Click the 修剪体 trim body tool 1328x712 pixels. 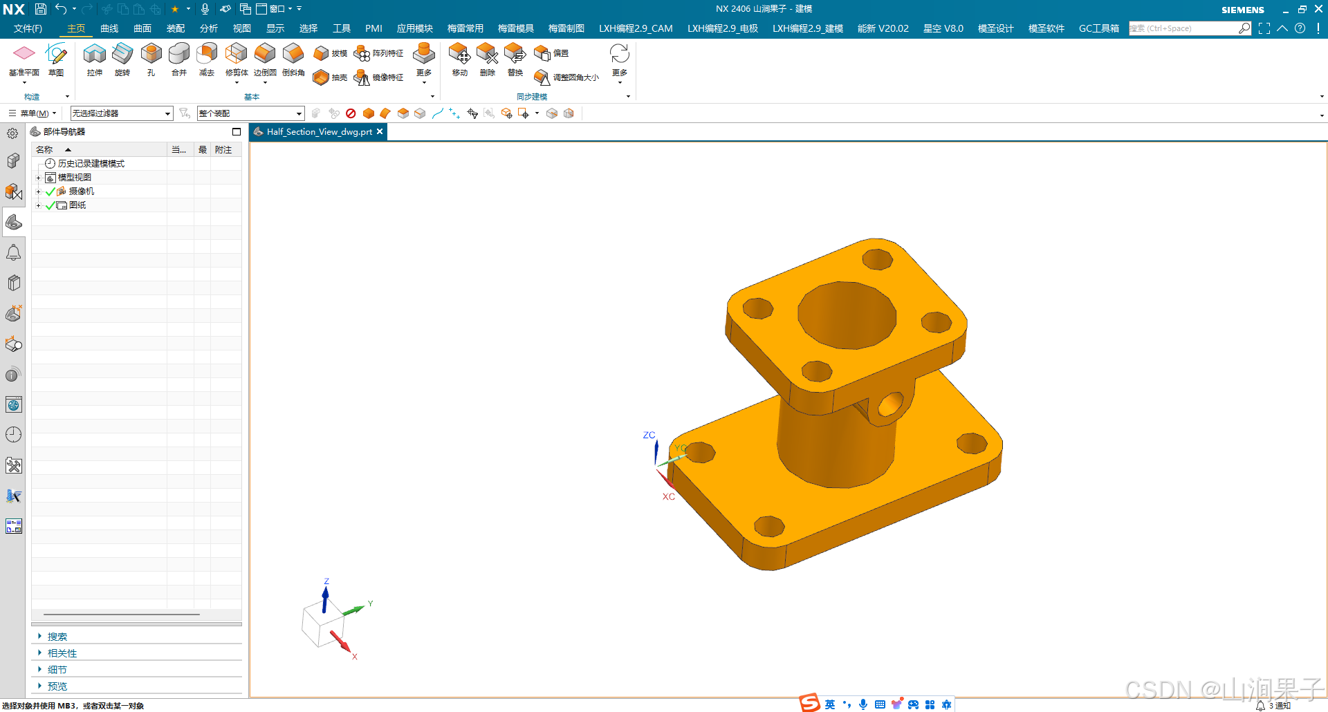pos(237,59)
